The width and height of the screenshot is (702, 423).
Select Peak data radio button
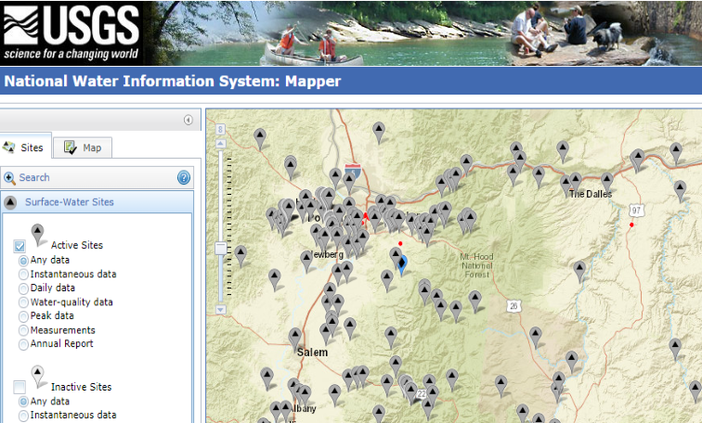click(23, 316)
